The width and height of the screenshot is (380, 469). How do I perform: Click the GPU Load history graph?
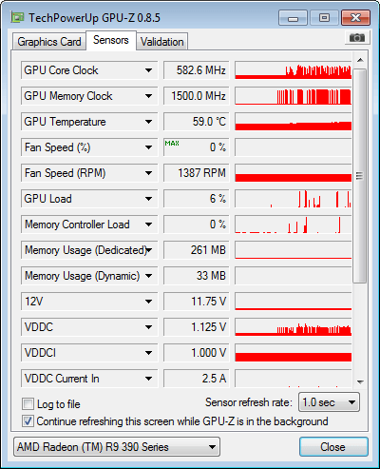[294, 199]
